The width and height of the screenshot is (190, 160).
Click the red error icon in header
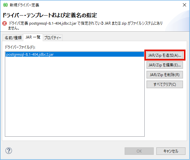click(x=5, y=23)
